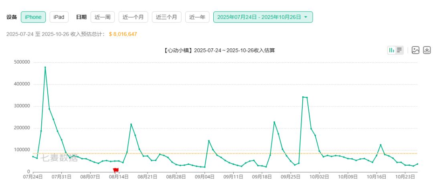433x186 pixels.
Task: Show last week data 近一周
Action: (x=103, y=17)
